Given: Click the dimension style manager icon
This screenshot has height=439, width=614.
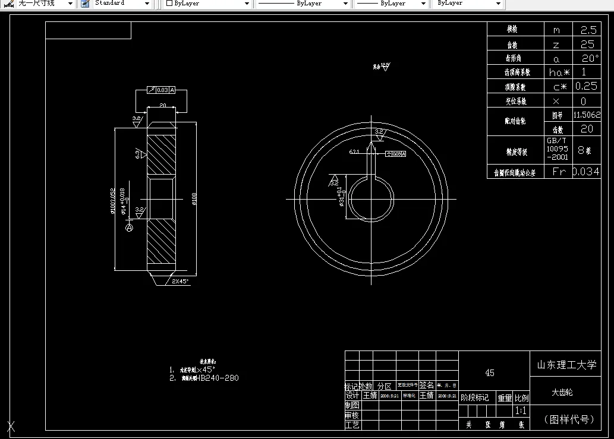Looking at the screenshot, I should [8, 4].
